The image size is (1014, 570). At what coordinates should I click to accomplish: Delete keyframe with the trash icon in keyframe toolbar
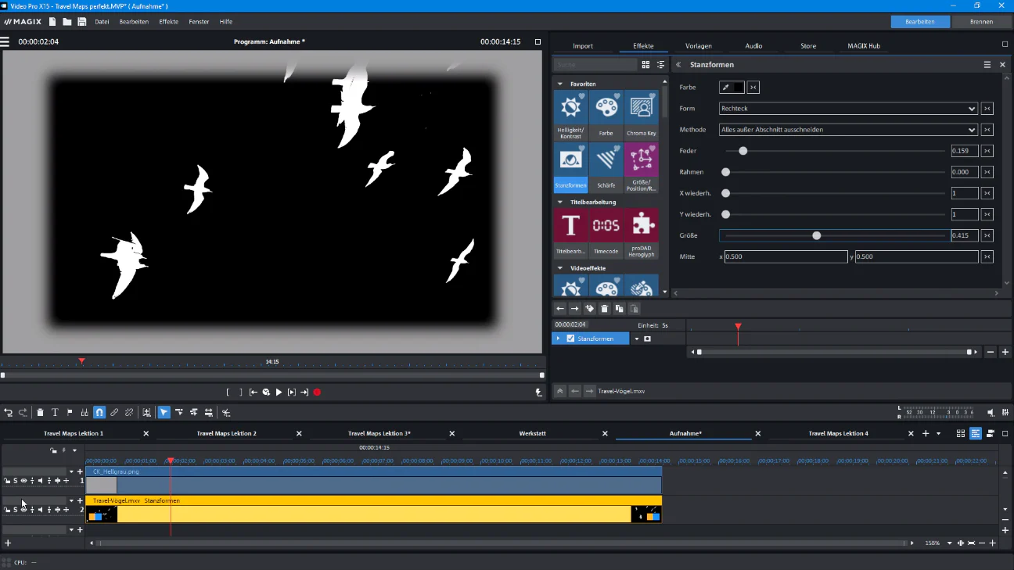605,309
